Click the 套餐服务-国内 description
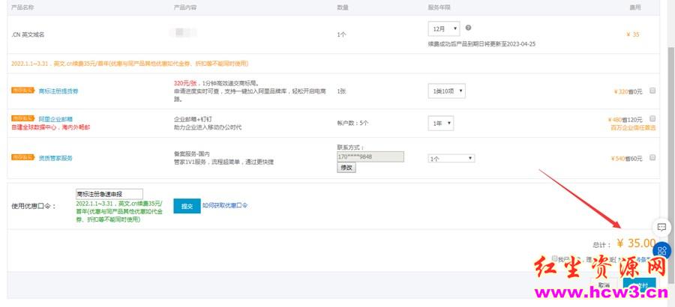The width and height of the screenshot is (675, 307). [x=191, y=154]
